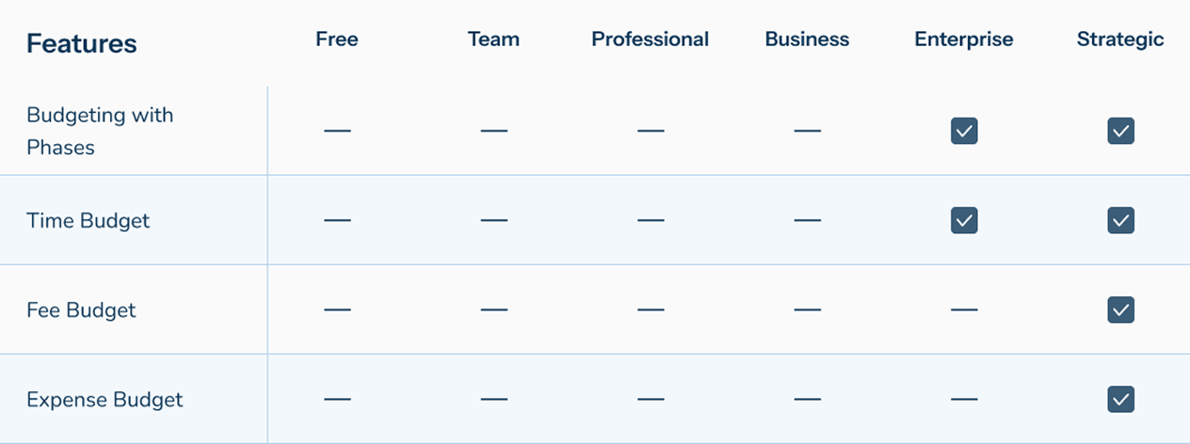The image size is (1190, 444).
Task: Click Strategic checkmark for Expense Budget
Action: (x=1120, y=399)
